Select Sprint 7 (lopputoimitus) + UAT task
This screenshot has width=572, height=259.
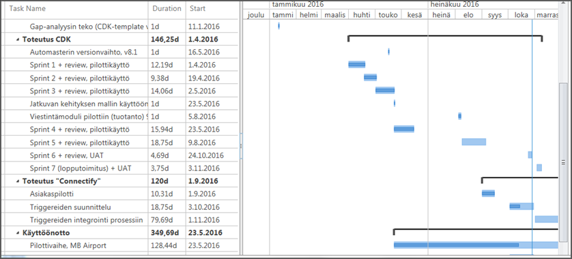pos(81,168)
